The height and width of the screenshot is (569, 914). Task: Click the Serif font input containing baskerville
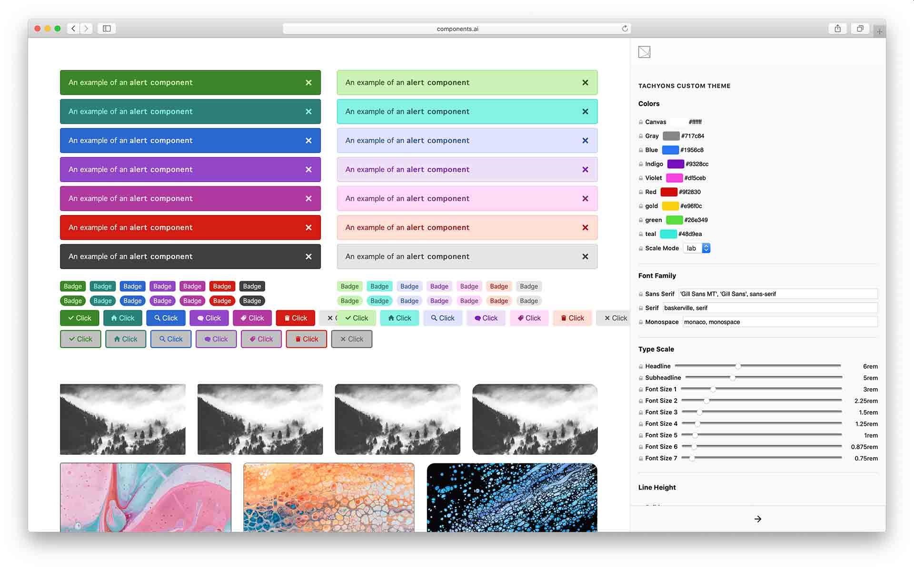(x=769, y=308)
